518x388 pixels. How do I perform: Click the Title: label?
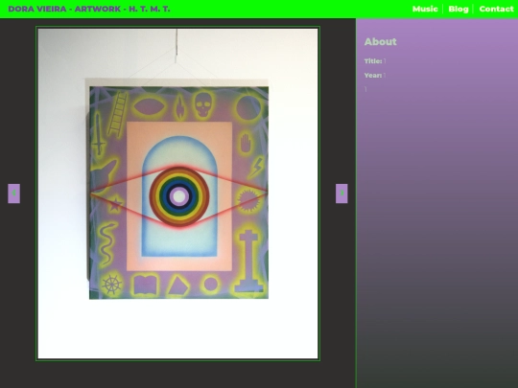373,61
